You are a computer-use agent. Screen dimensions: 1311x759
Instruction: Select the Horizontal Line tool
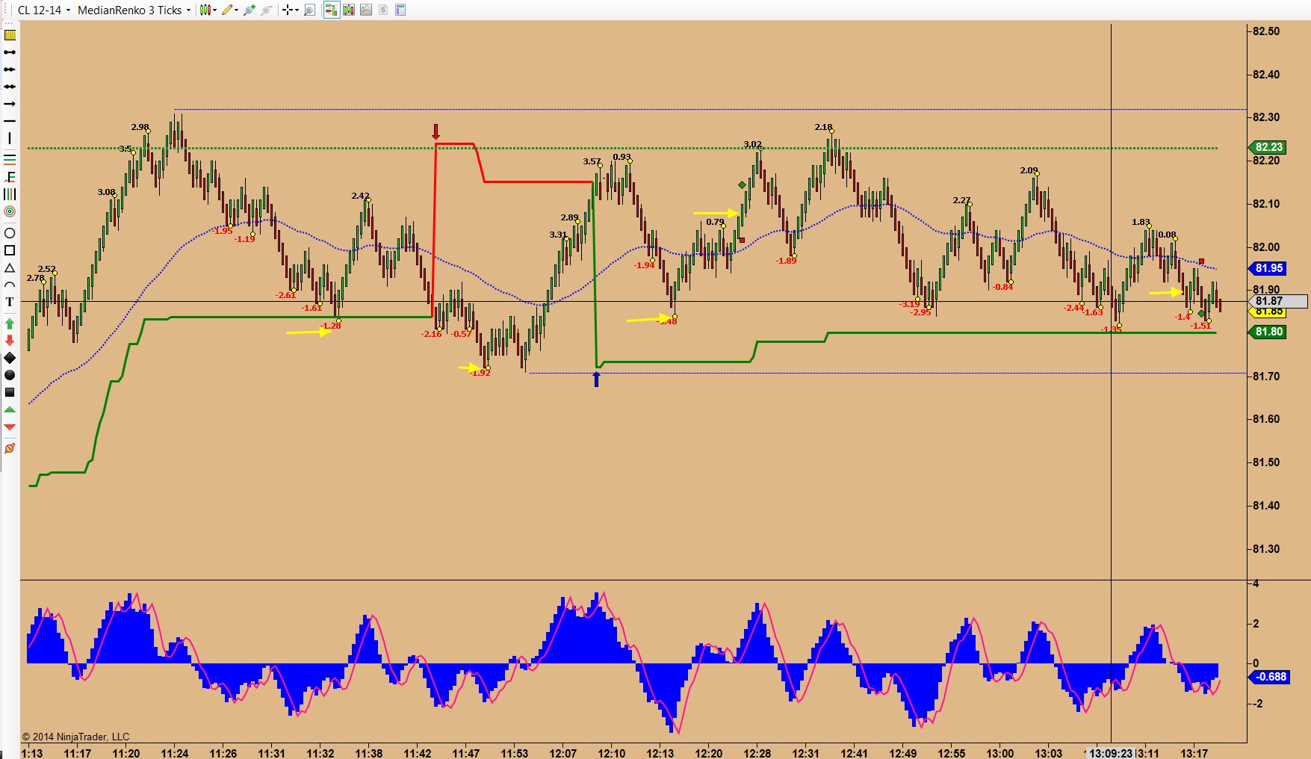(x=10, y=121)
